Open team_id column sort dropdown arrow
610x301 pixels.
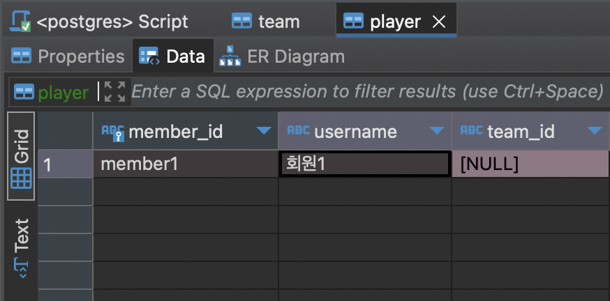point(595,130)
